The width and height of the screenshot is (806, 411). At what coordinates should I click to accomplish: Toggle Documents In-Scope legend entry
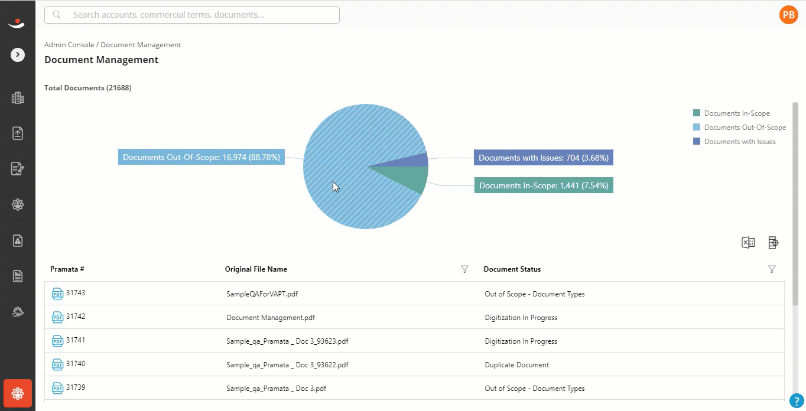732,113
